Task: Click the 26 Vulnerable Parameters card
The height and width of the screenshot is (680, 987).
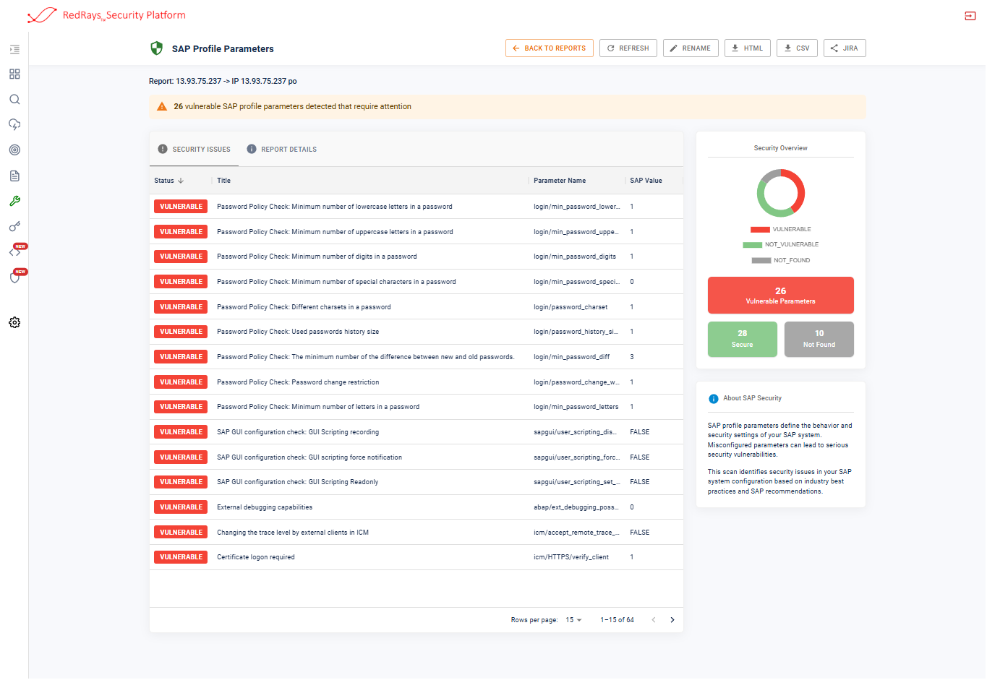Action: 781,295
